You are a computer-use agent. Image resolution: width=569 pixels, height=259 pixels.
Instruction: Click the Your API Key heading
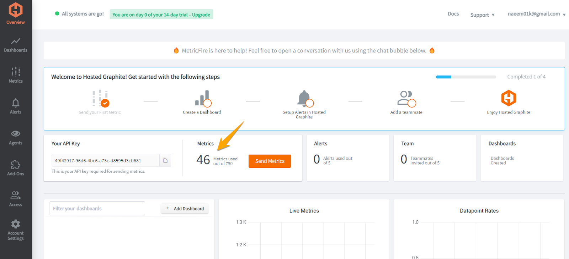click(65, 144)
